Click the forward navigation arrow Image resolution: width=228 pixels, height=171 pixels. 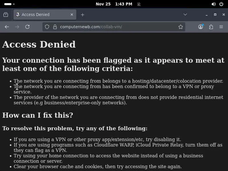tap(17, 27)
